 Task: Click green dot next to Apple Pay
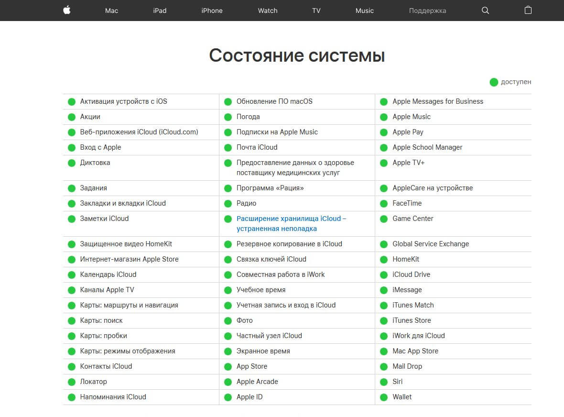point(384,132)
